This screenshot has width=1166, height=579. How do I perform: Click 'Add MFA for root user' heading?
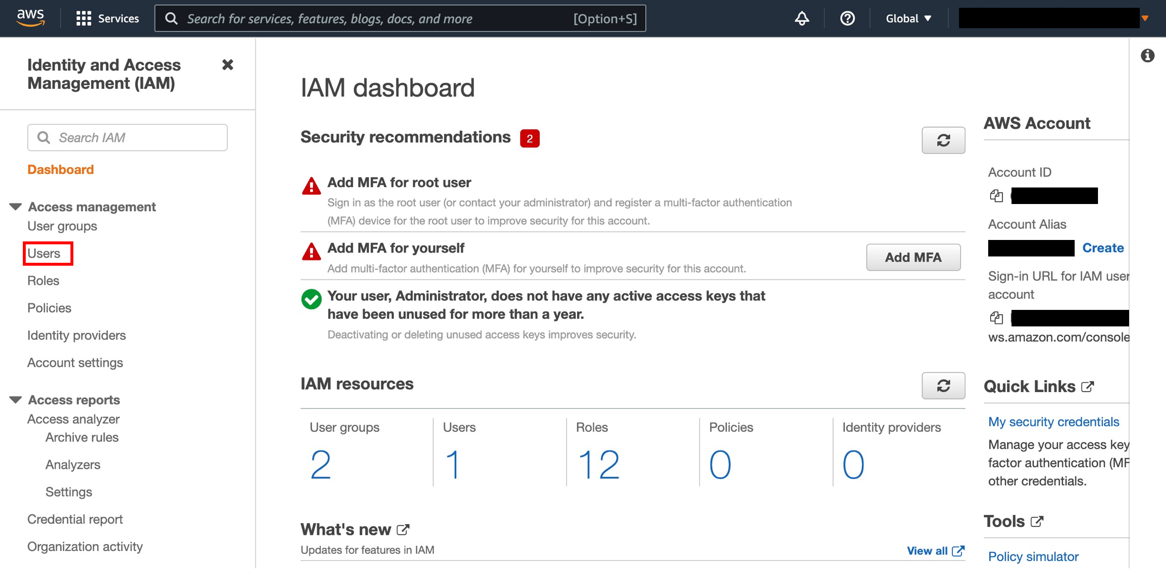399,183
